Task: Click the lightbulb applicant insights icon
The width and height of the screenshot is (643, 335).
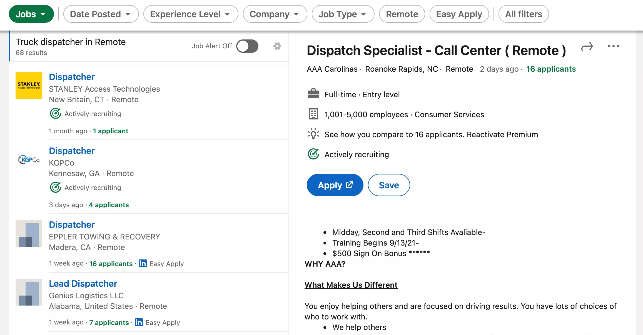Action: [313, 134]
